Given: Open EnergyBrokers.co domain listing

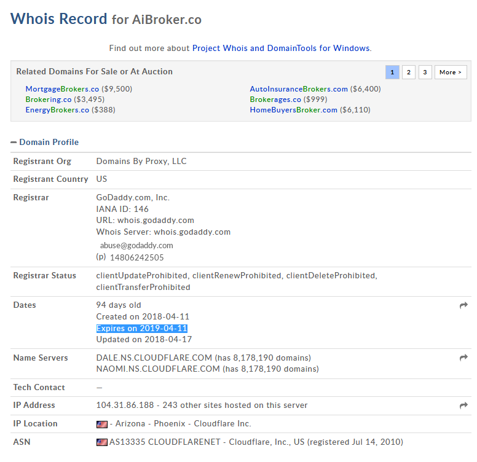Looking at the screenshot, I should tap(57, 110).
